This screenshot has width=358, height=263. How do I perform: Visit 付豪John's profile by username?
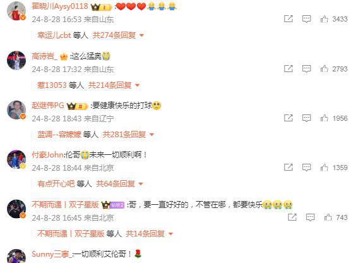click(48, 155)
